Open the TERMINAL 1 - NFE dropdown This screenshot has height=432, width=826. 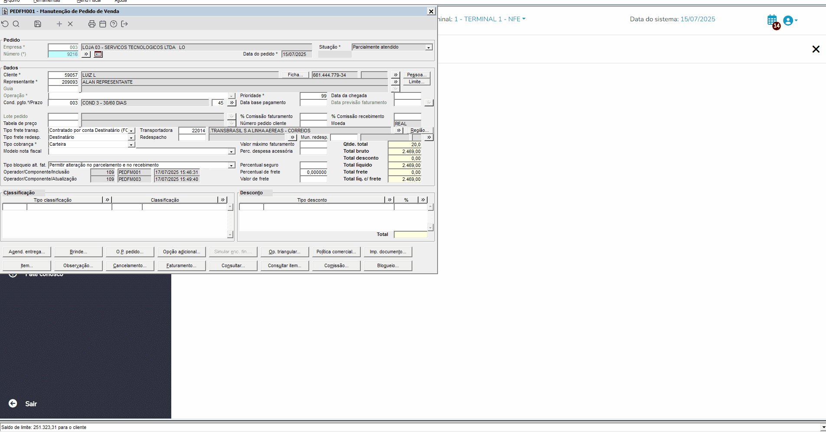point(490,19)
